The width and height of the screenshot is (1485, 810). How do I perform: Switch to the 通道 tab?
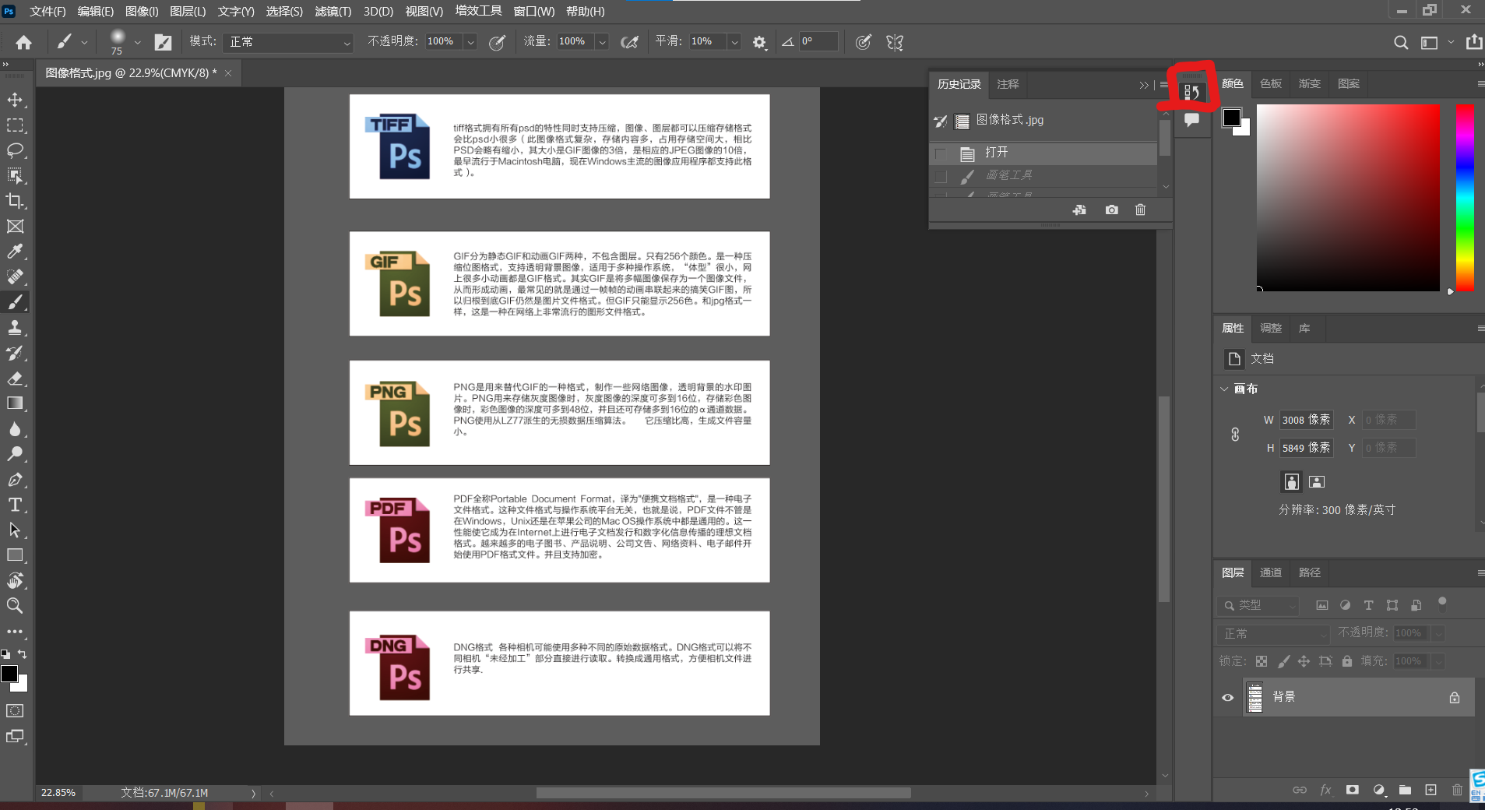click(x=1271, y=572)
